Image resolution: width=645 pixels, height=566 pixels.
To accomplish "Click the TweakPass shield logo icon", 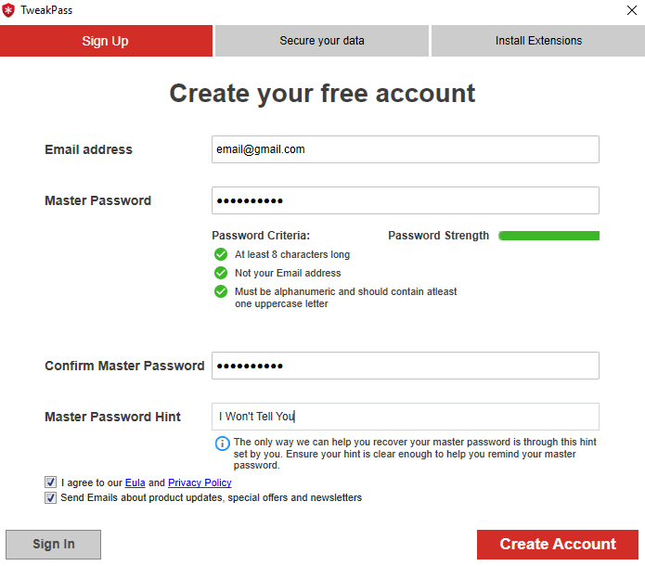I will point(9,11).
